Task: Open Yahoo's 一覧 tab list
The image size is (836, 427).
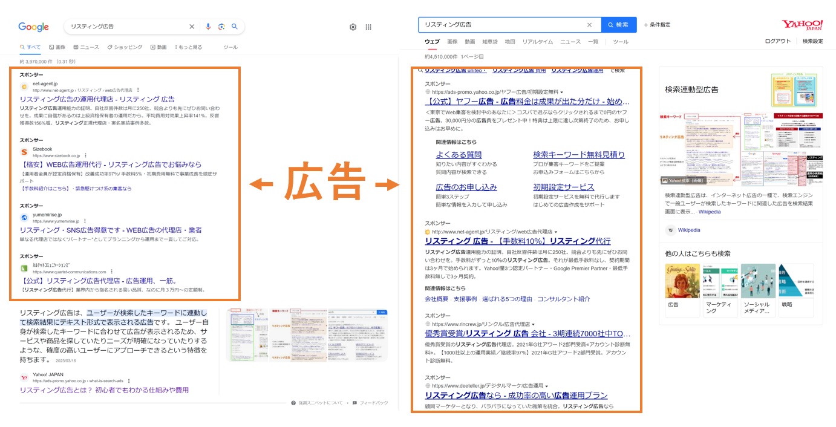Action: (x=593, y=42)
